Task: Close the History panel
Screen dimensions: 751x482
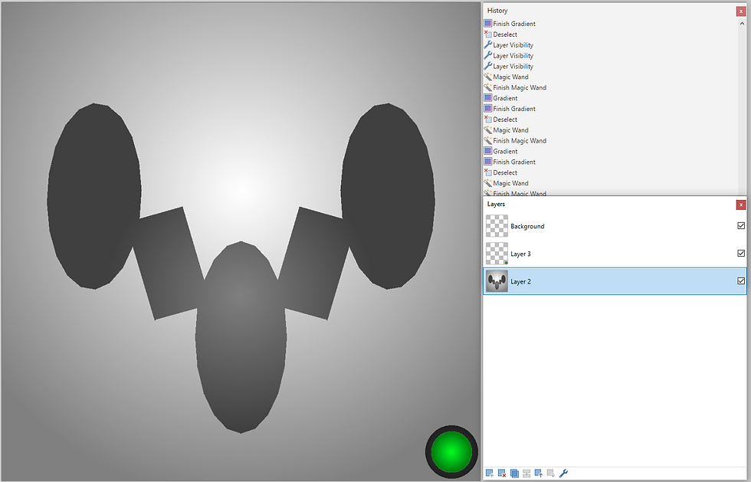Action: coord(741,11)
